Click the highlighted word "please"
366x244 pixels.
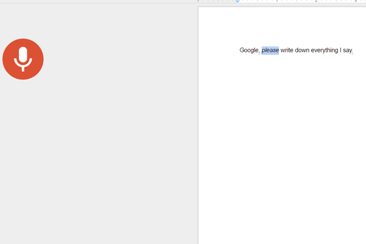pyautogui.click(x=270, y=50)
